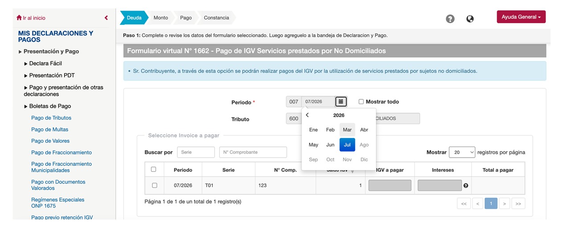Go to previous year in month picker
This screenshot has width=563, height=240.
coord(307,115)
